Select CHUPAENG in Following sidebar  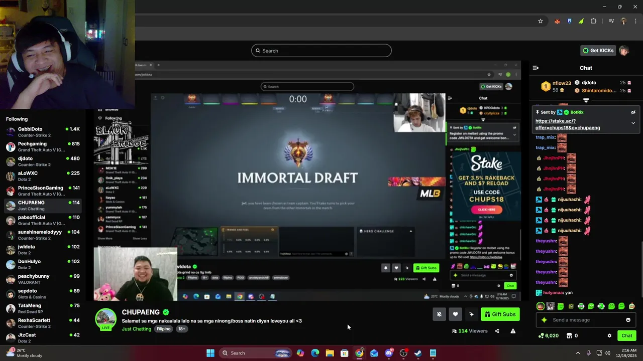pos(43,206)
